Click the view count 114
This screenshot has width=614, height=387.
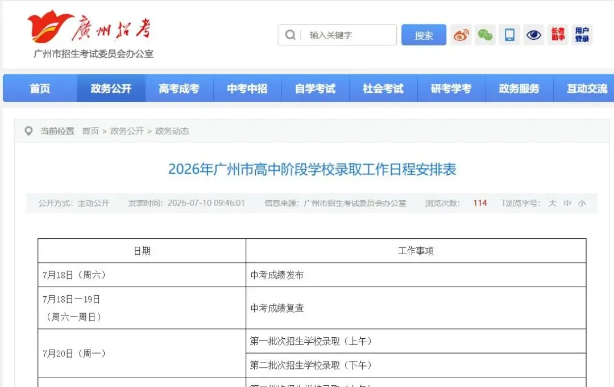tap(480, 203)
